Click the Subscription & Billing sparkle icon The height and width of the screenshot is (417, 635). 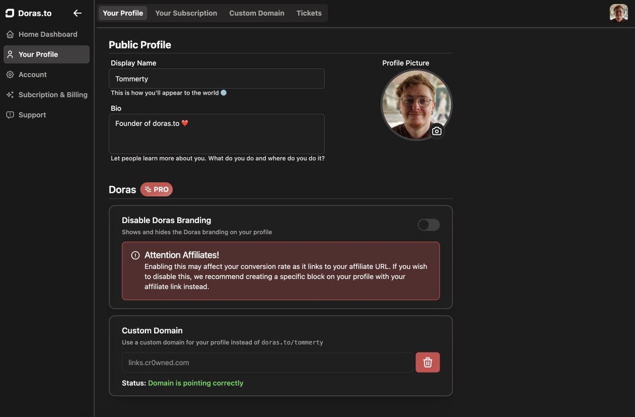click(10, 95)
